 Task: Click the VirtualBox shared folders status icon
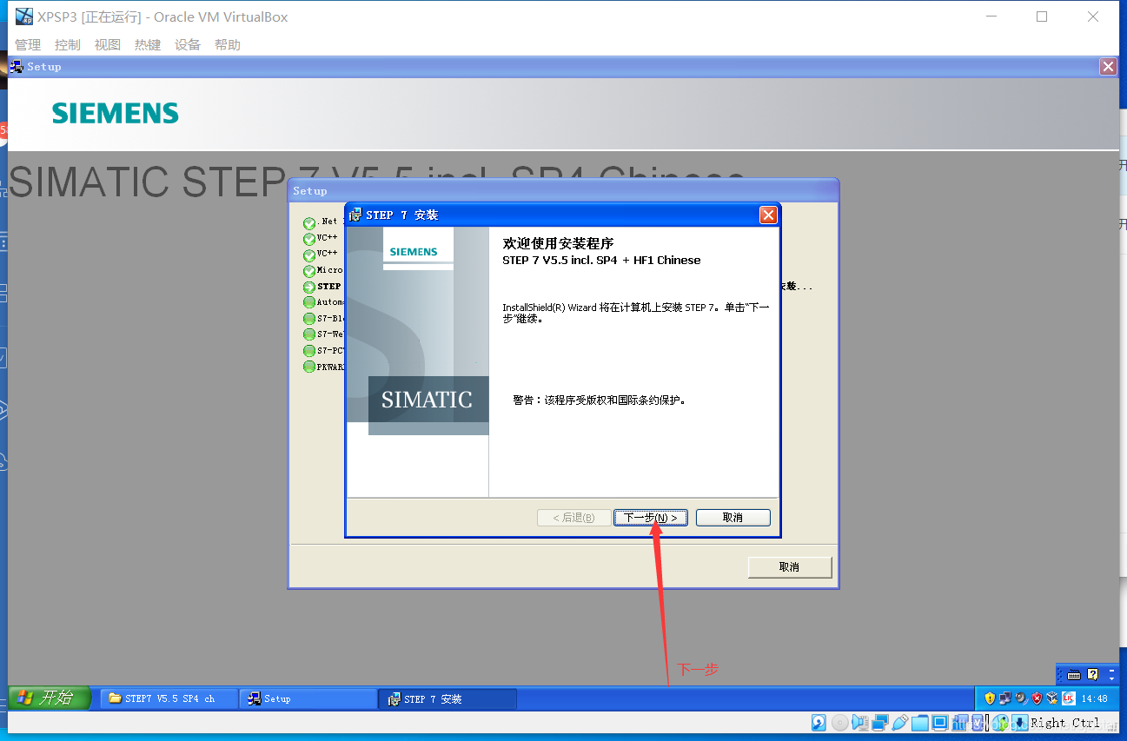tap(919, 722)
